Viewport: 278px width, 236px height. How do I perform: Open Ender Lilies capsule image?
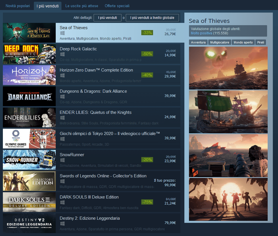point(29,118)
